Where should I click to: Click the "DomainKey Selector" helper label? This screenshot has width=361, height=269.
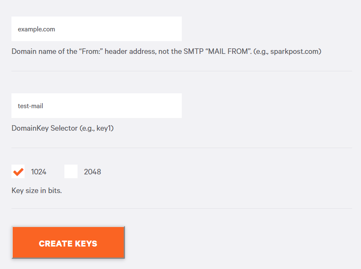tap(44, 128)
